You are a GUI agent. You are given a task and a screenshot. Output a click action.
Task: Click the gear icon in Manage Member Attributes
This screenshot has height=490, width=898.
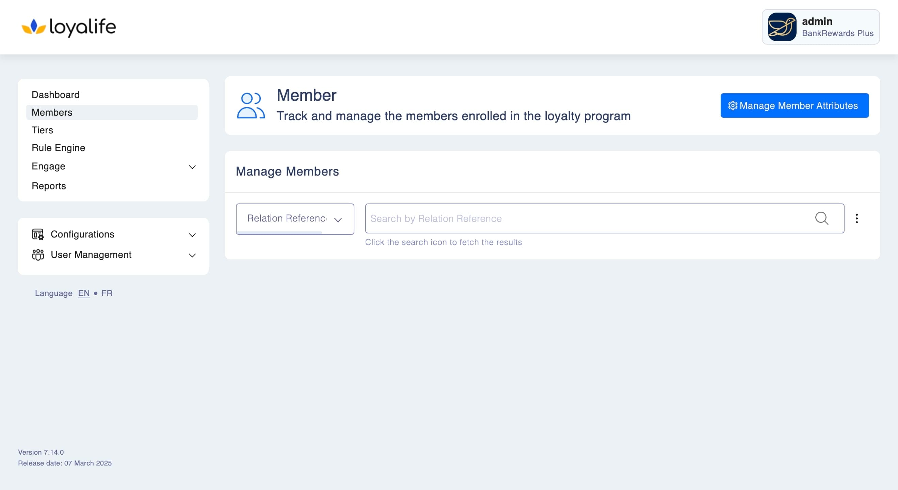point(733,105)
